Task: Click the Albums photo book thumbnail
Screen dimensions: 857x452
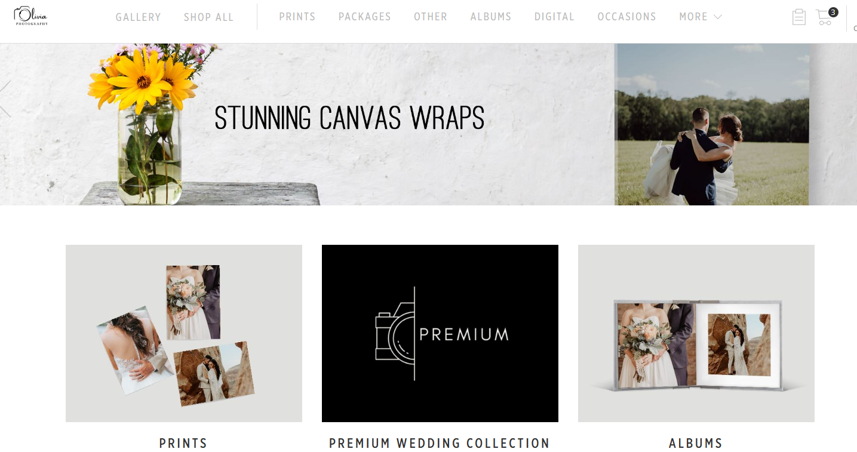Action: click(x=696, y=333)
